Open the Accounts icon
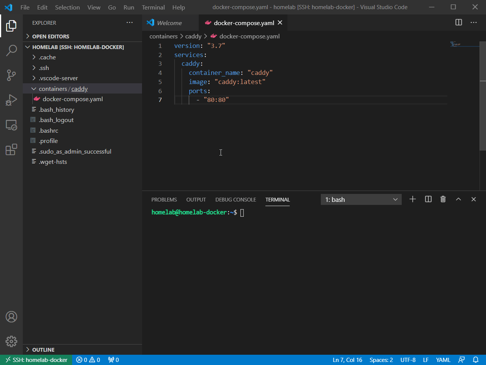486x365 pixels. point(11,317)
